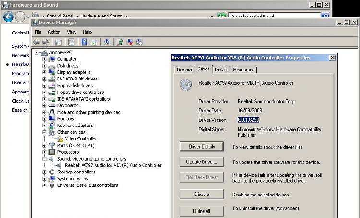The height and width of the screenshot is (218, 360).
Task: Open the Help menu
Action: click(87, 32)
